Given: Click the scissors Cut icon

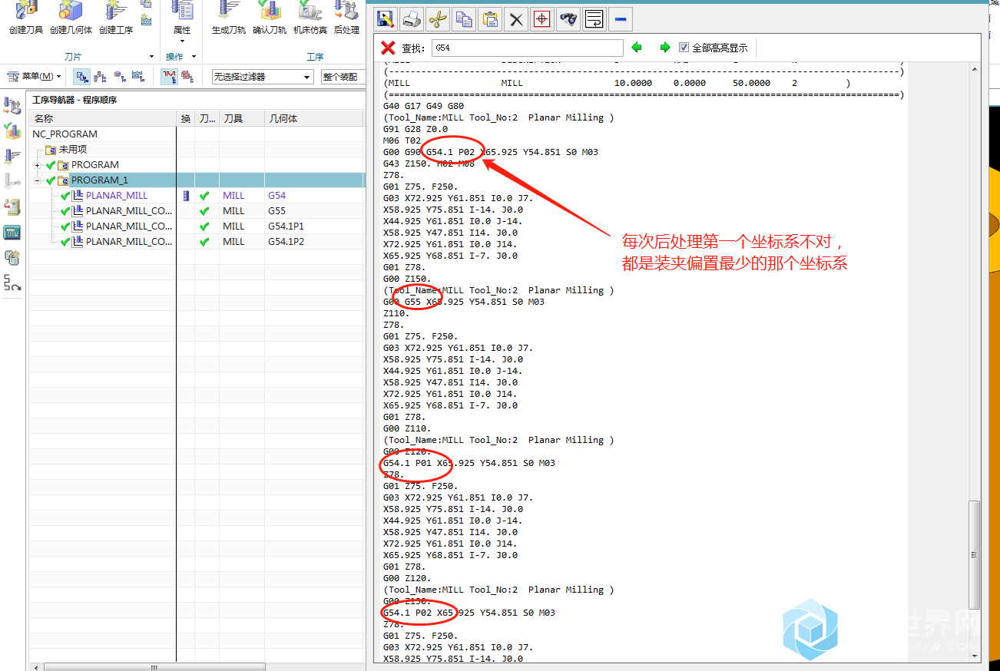Looking at the screenshot, I should tap(438, 19).
